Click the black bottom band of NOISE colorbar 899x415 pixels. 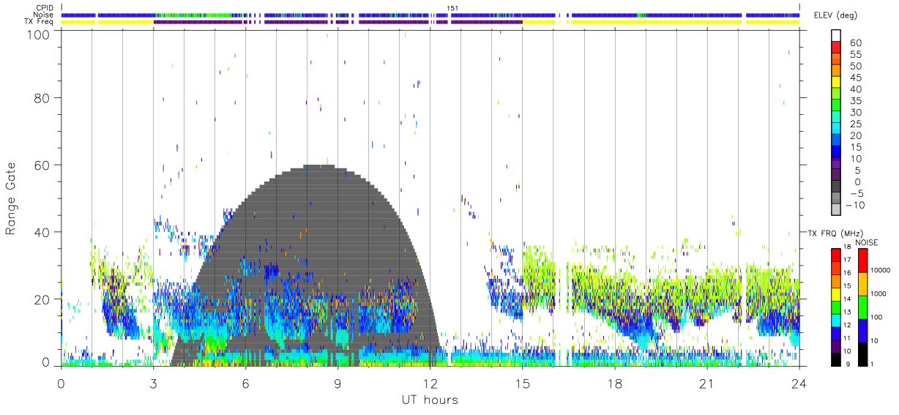point(862,353)
